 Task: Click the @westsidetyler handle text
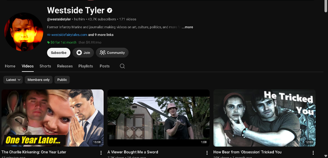pyautogui.click(x=59, y=19)
